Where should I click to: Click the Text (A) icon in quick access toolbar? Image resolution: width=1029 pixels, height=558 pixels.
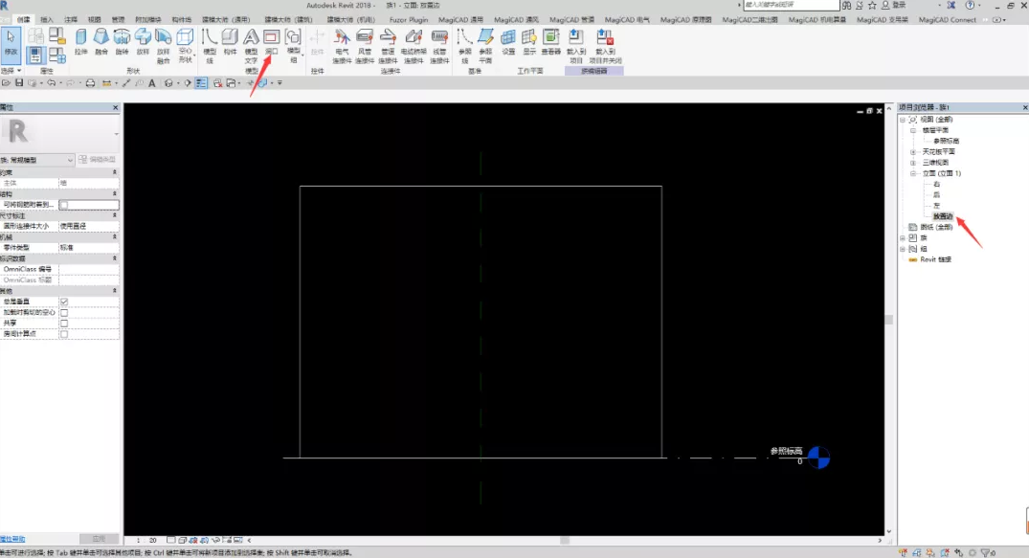(151, 82)
